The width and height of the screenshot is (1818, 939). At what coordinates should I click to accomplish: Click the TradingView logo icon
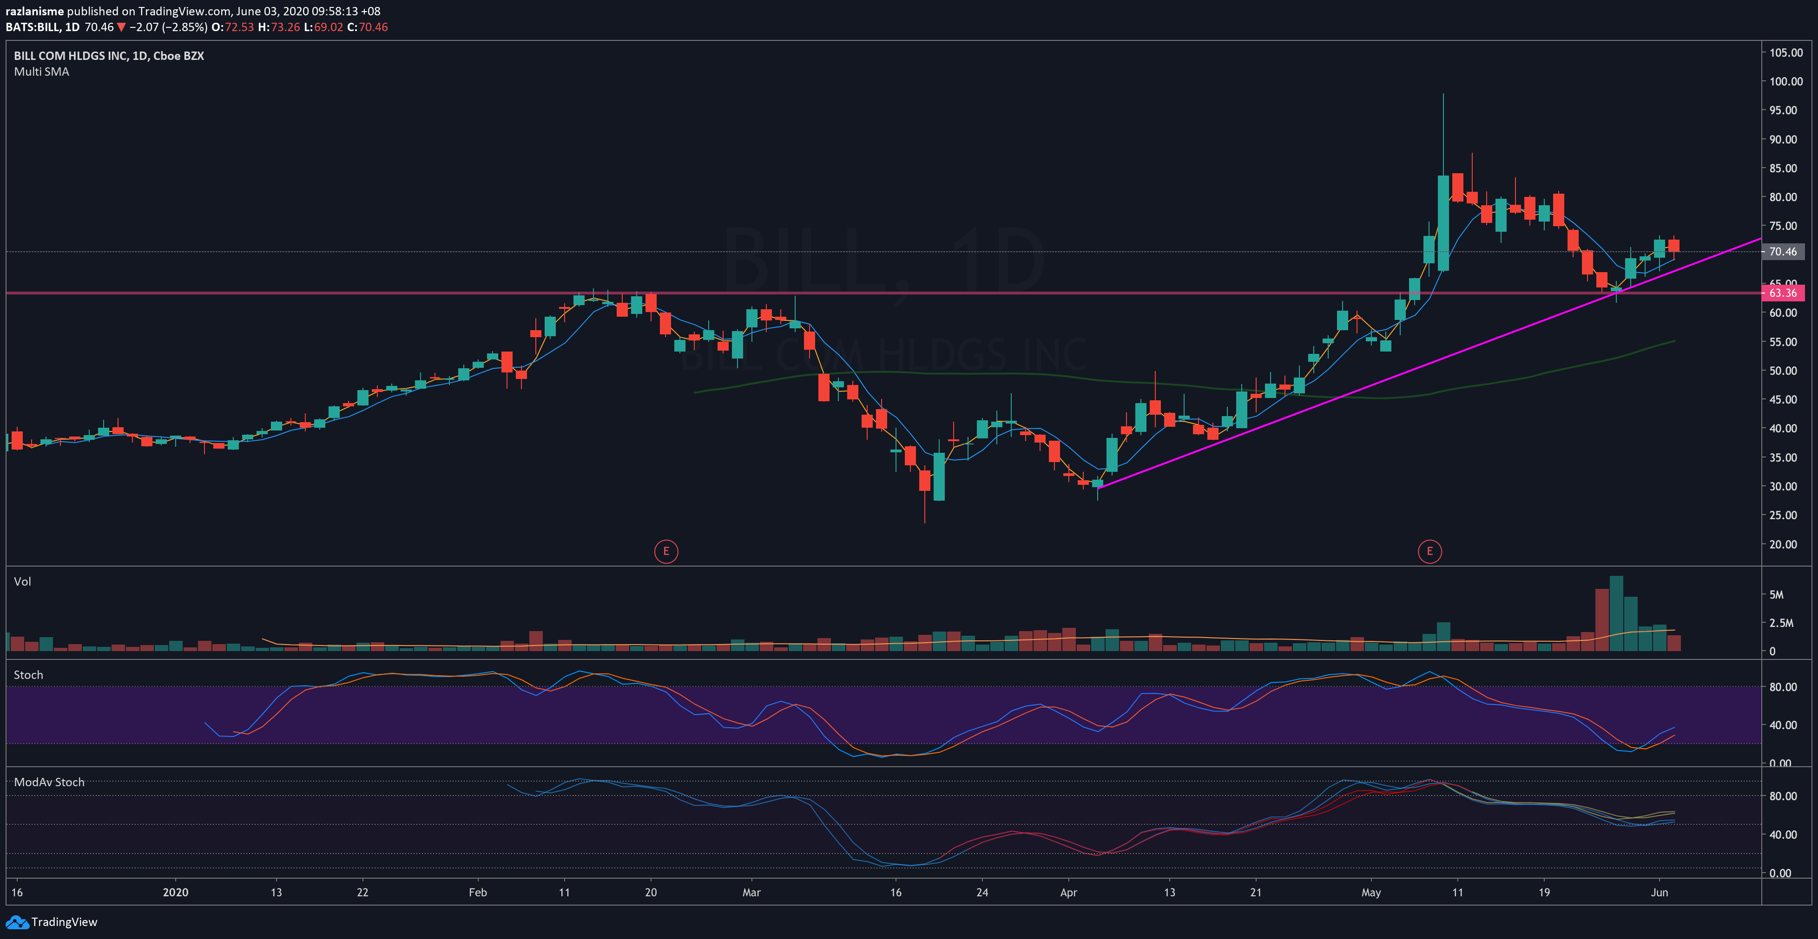[17, 922]
